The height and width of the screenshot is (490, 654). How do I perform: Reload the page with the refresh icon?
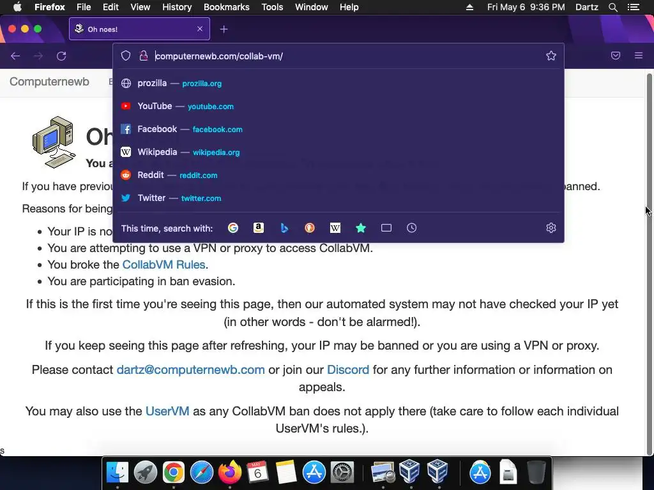(x=61, y=56)
